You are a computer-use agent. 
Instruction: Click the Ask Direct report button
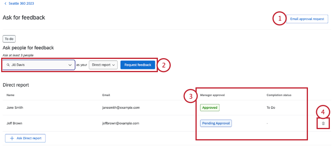(x=25, y=138)
